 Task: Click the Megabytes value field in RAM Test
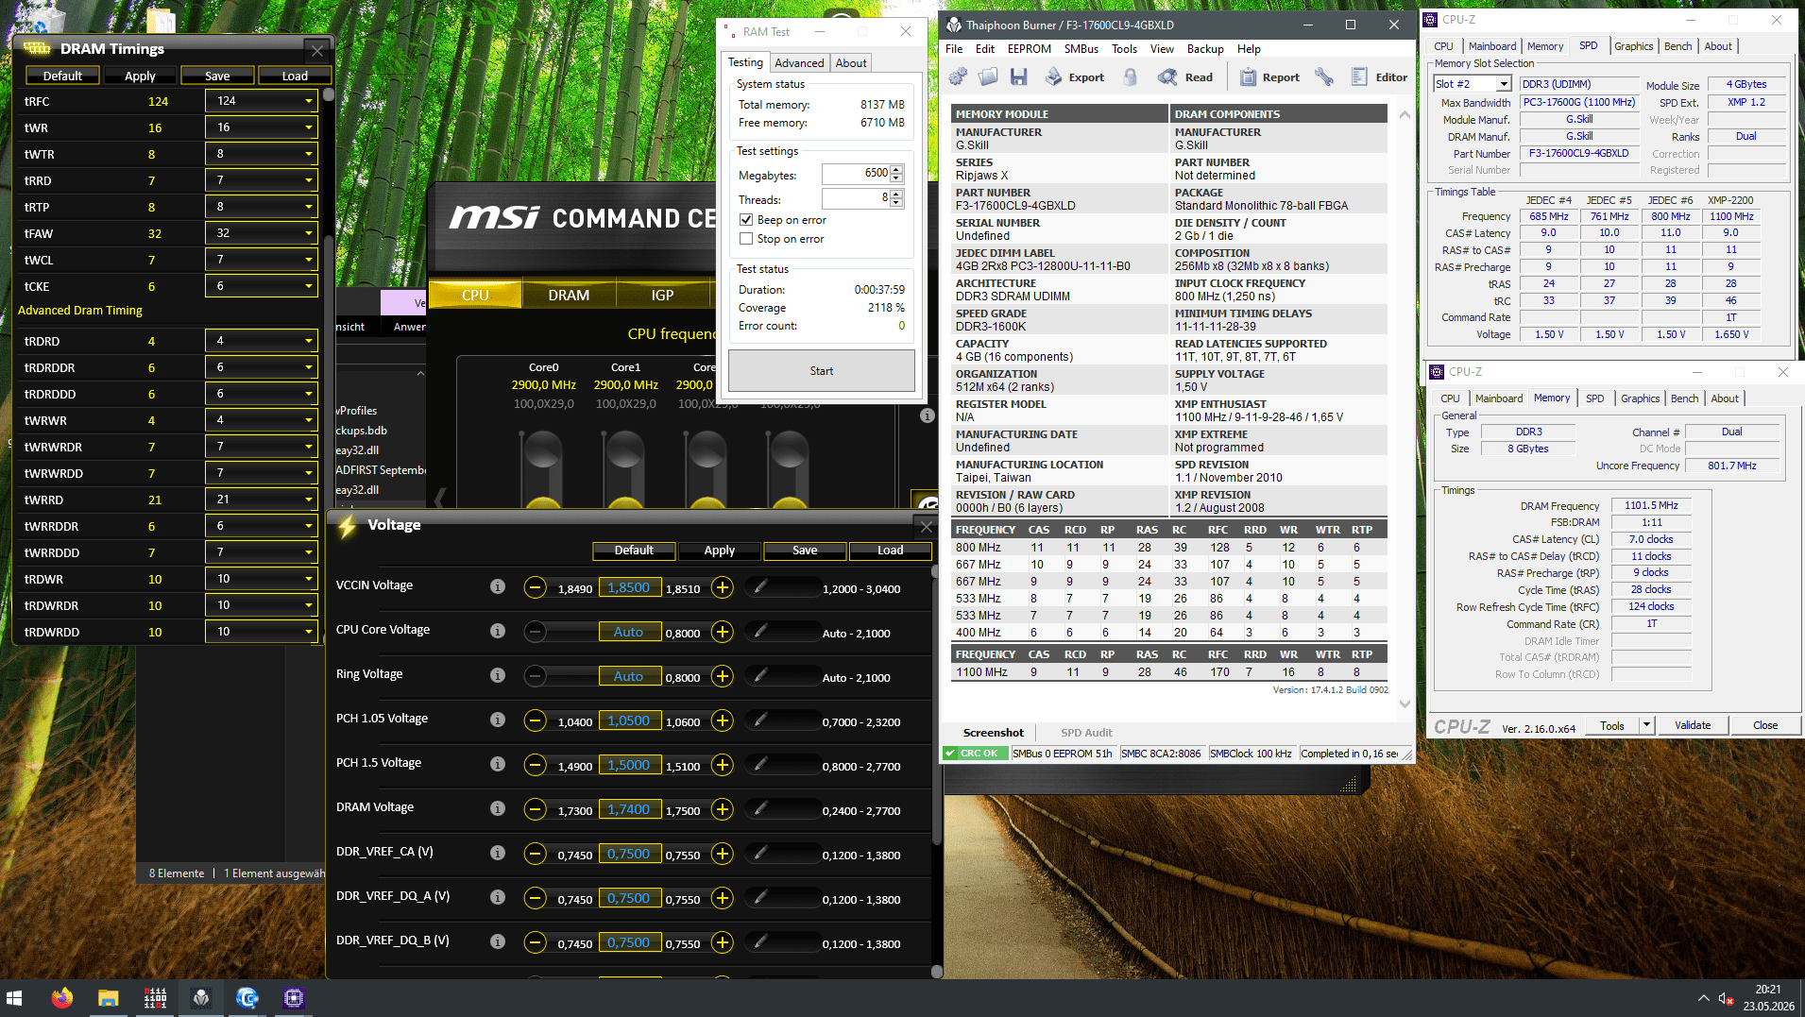coord(857,174)
